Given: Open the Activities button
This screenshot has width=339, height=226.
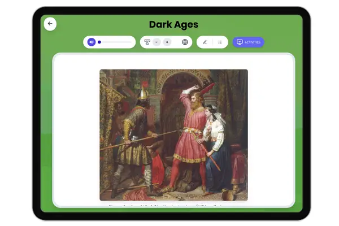Looking at the screenshot, I should click(x=248, y=42).
